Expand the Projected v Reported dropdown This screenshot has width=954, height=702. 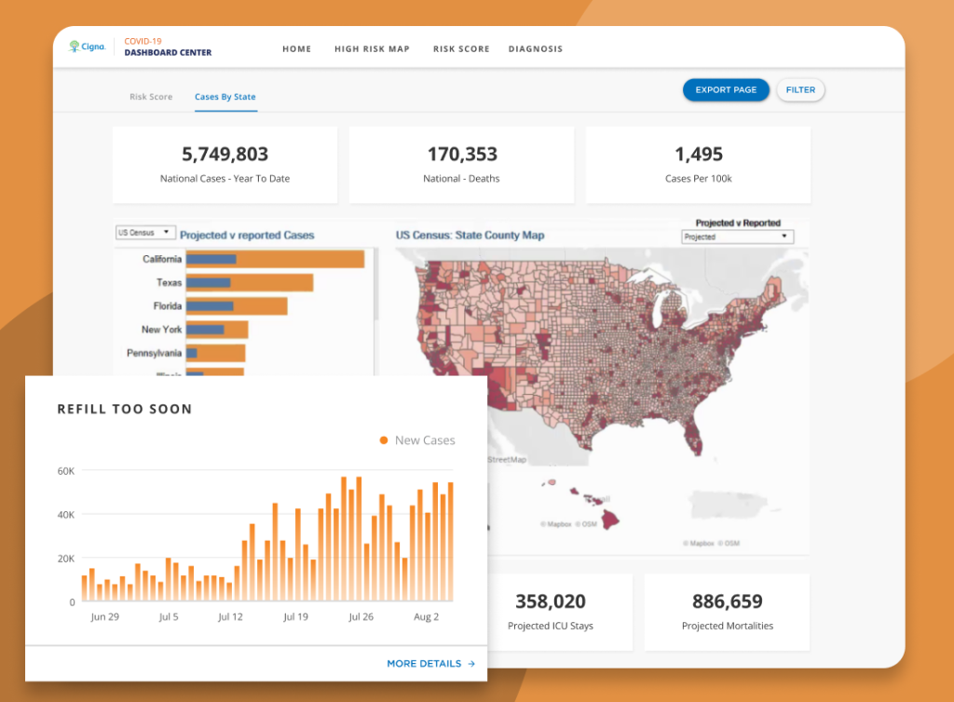tap(738, 236)
